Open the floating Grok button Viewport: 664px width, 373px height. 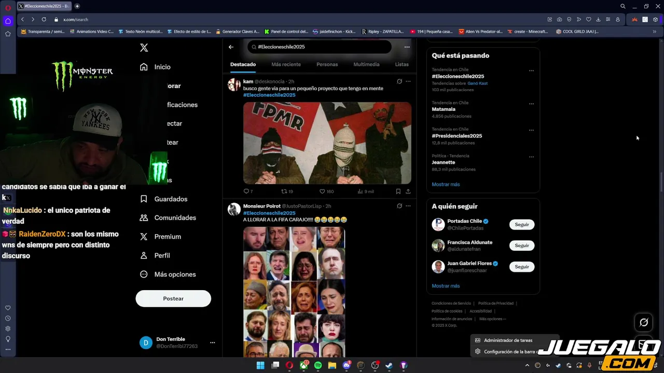[644, 322]
